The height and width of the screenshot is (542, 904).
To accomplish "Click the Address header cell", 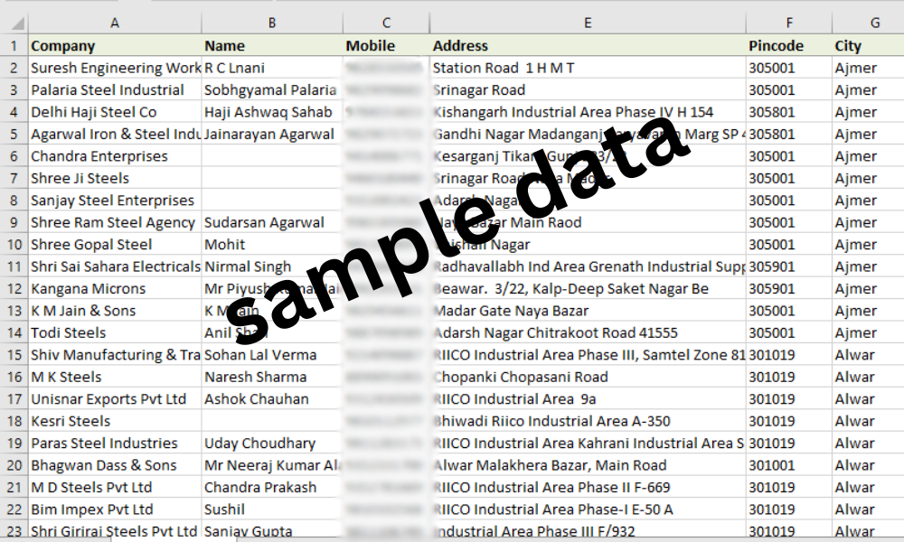I will 588,45.
